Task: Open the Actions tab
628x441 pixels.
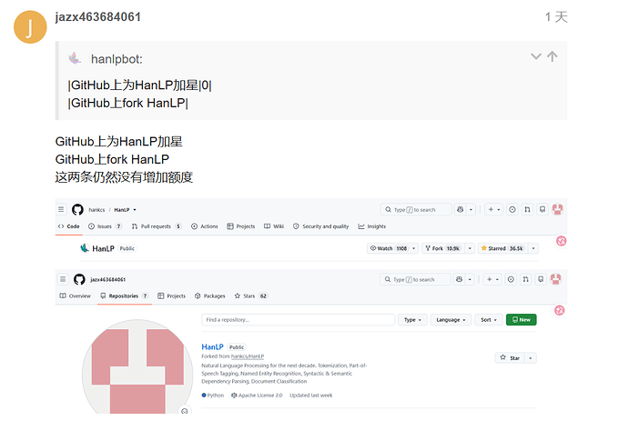Action: [204, 226]
